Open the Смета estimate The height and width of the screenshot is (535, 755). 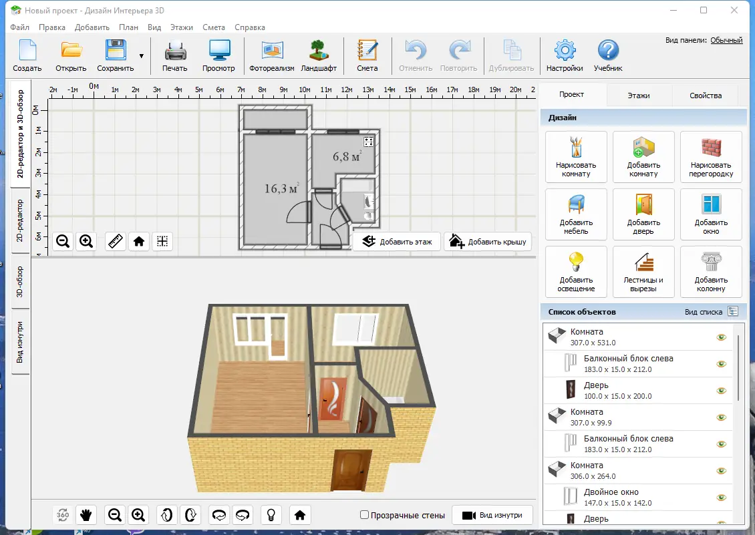[x=367, y=56]
